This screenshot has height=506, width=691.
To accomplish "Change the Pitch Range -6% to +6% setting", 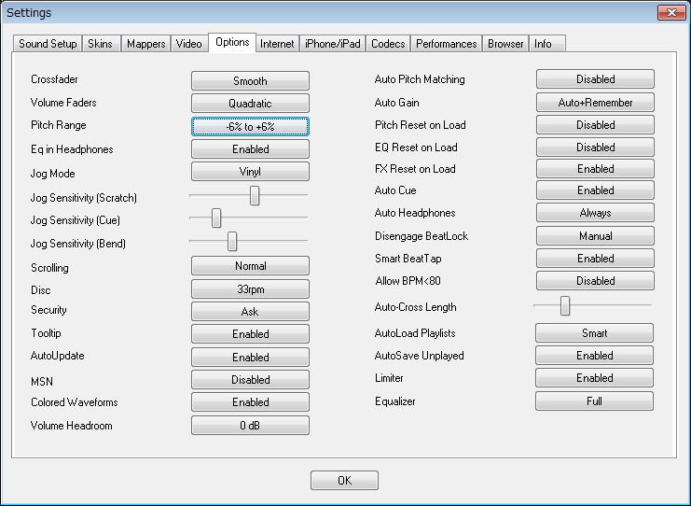I will (250, 126).
